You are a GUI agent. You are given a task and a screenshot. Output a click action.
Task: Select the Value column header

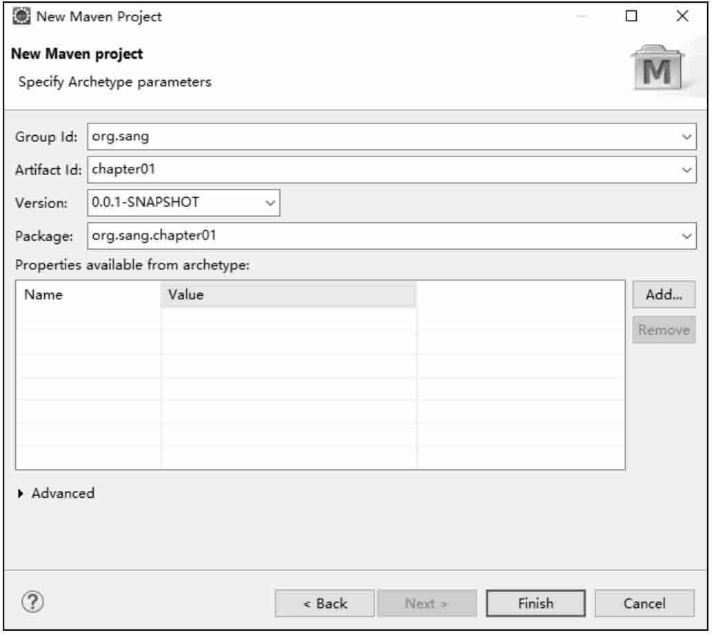coord(288,295)
